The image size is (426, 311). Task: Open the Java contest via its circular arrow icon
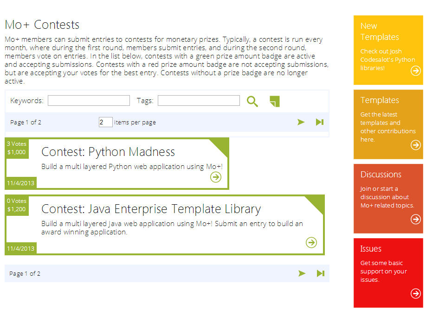[x=311, y=242]
